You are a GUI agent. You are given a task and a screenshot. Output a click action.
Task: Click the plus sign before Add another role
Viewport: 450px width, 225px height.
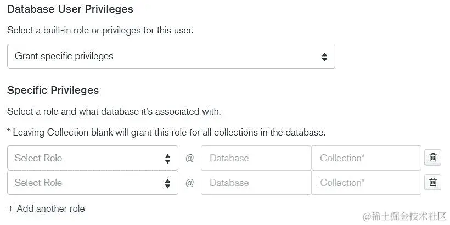click(x=10, y=209)
